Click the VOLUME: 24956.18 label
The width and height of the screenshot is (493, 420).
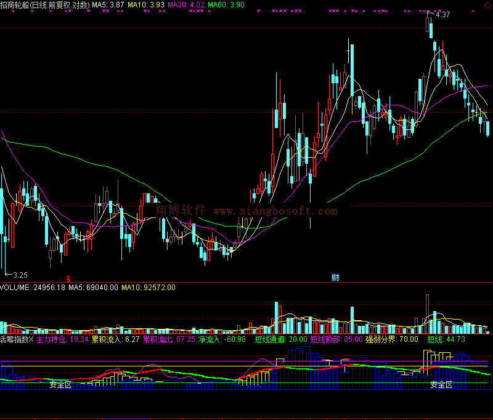33,288
